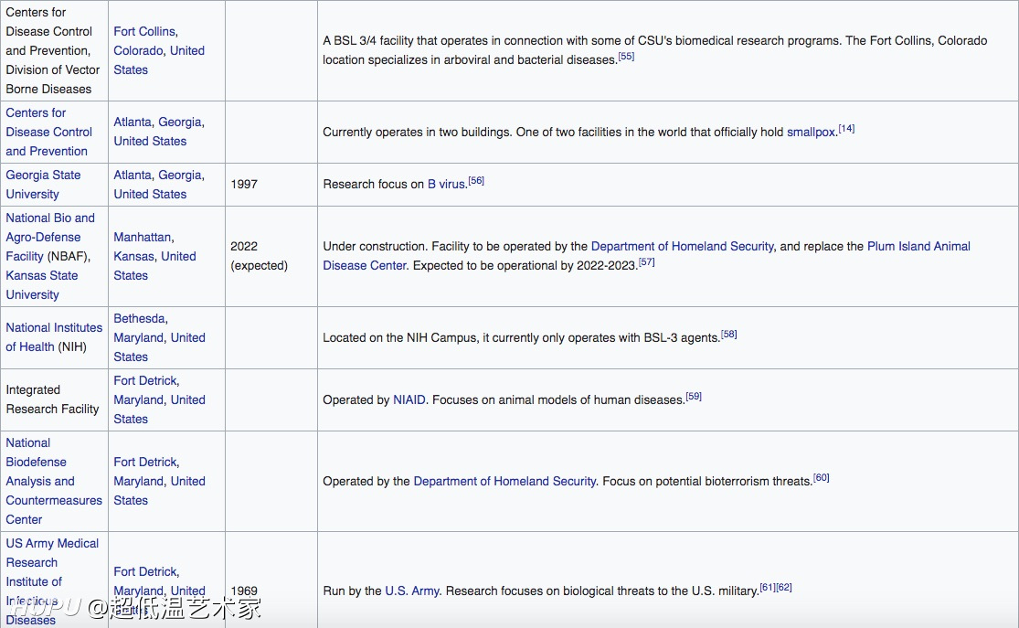Viewport: 1019px width, 628px height.
Task: Open National Bio and Agro-Defense Facility link
Action: tap(50, 238)
